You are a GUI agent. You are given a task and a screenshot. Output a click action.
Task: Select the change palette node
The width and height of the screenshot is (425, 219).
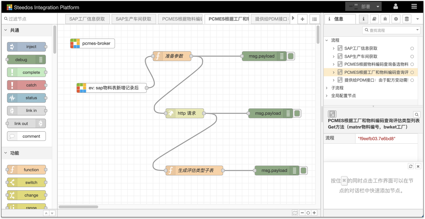tap(27, 195)
